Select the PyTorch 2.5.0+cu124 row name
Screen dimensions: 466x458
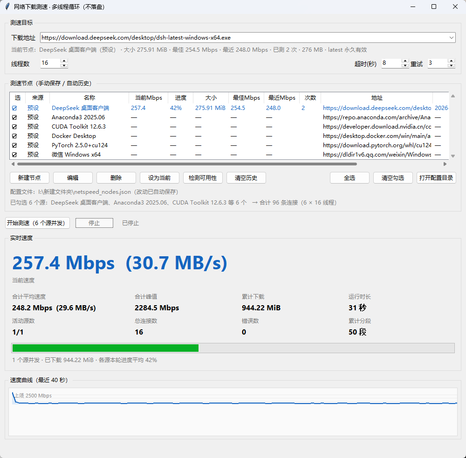point(80,145)
